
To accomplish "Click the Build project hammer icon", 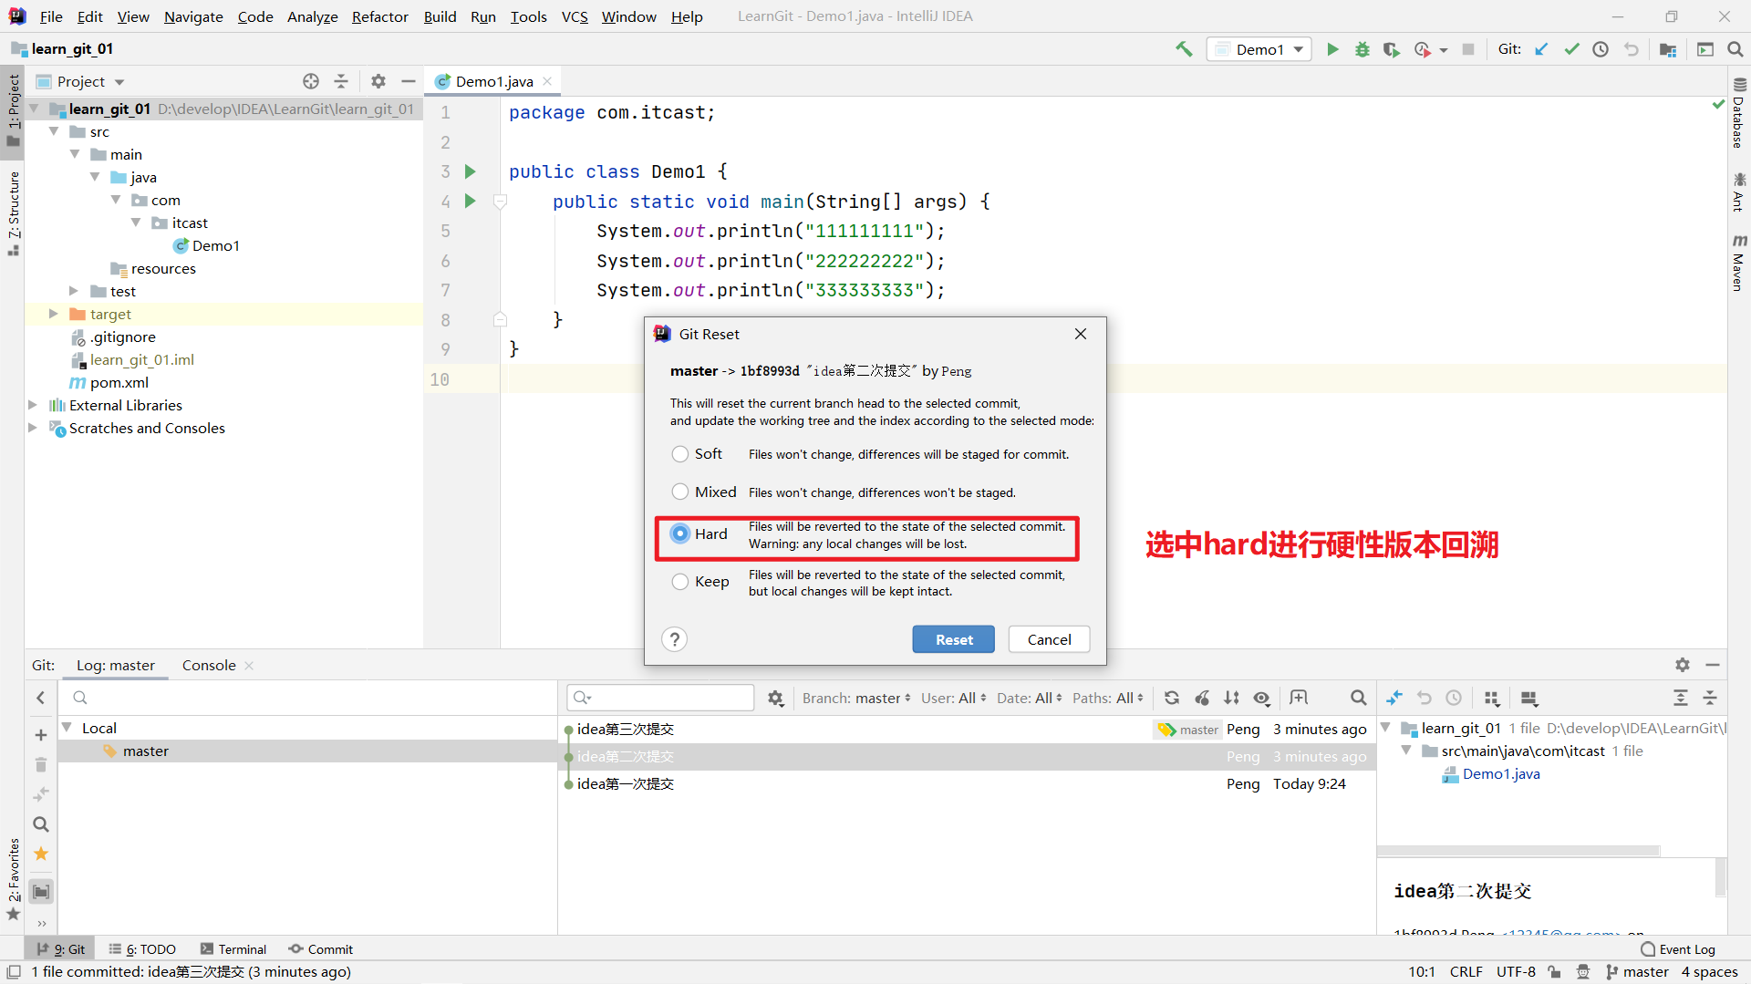I will [1184, 49].
